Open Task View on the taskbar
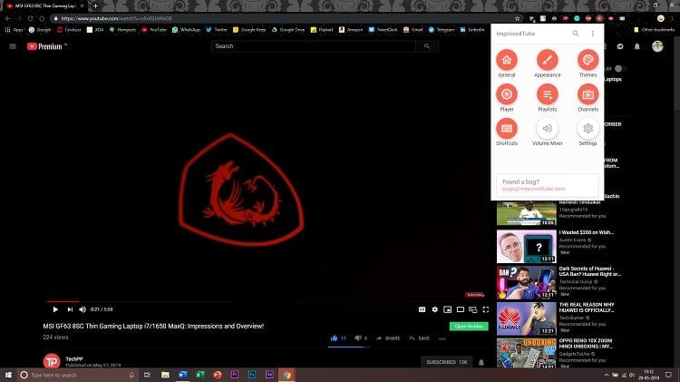680x382 pixels. pos(147,375)
